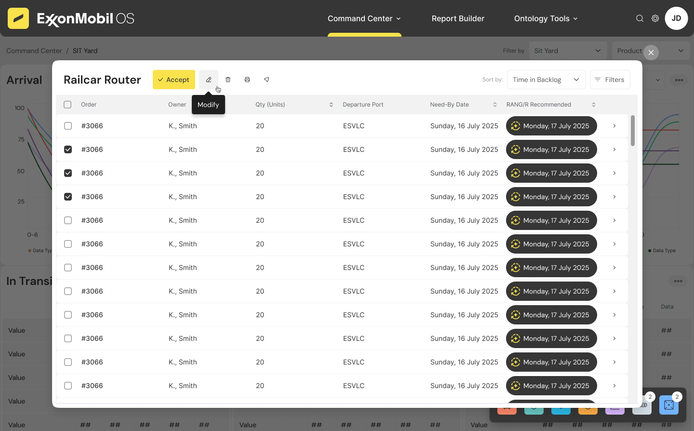Check the sixth order row's checkbox
This screenshot has height=431, width=694.
click(68, 244)
